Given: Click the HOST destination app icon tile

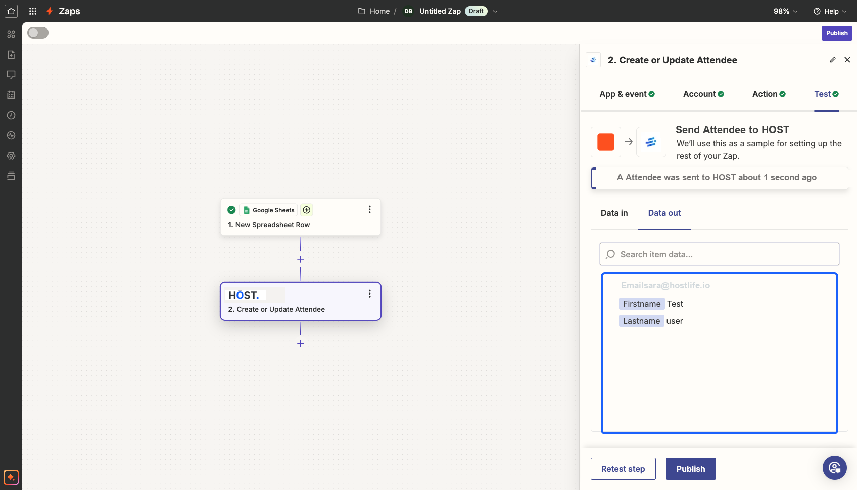Looking at the screenshot, I should pos(651,142).
